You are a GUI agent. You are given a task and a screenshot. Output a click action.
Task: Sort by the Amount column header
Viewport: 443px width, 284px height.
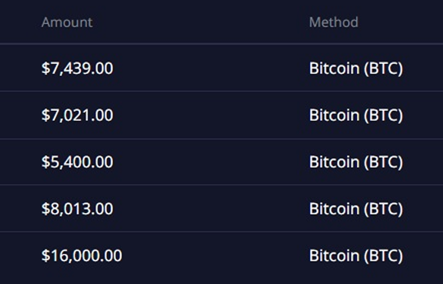(67, 22)
